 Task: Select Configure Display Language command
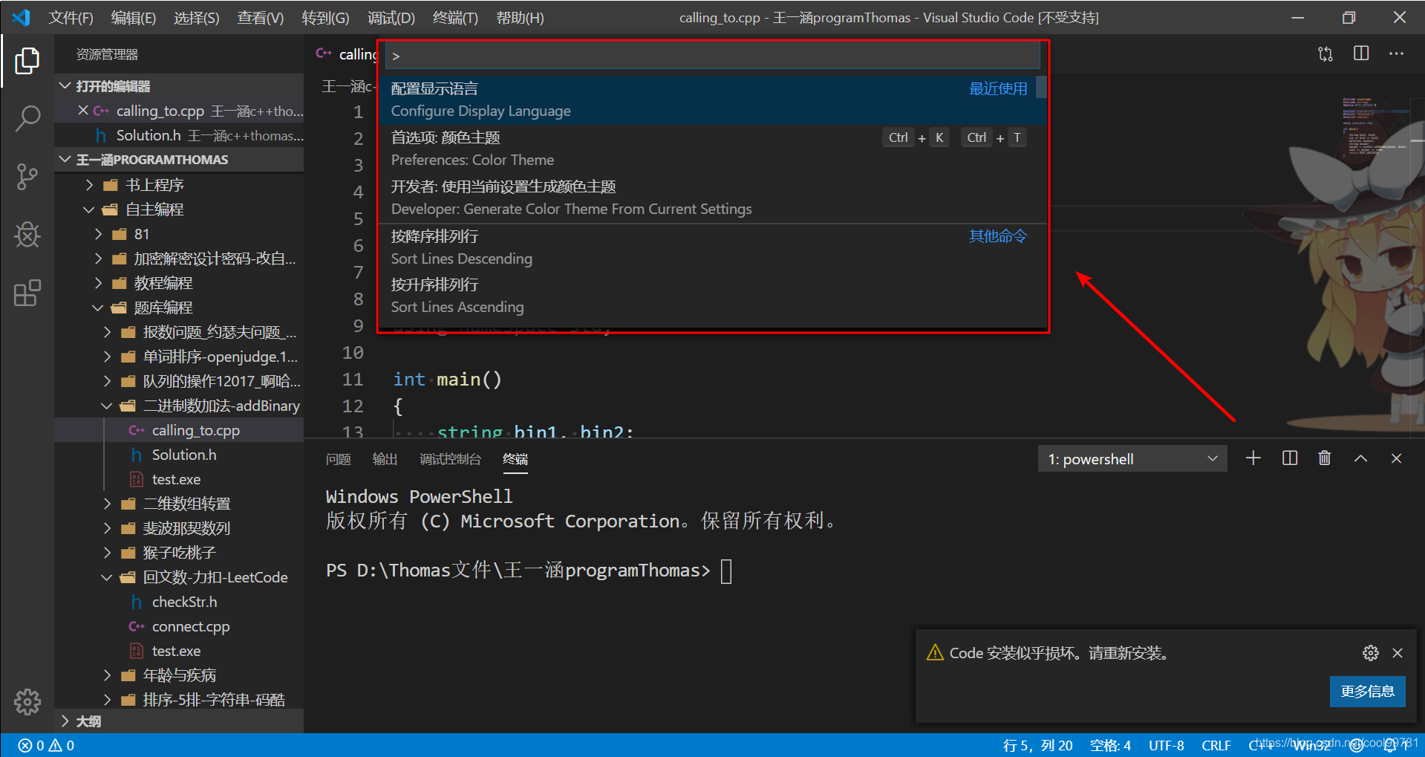[713, 100]
